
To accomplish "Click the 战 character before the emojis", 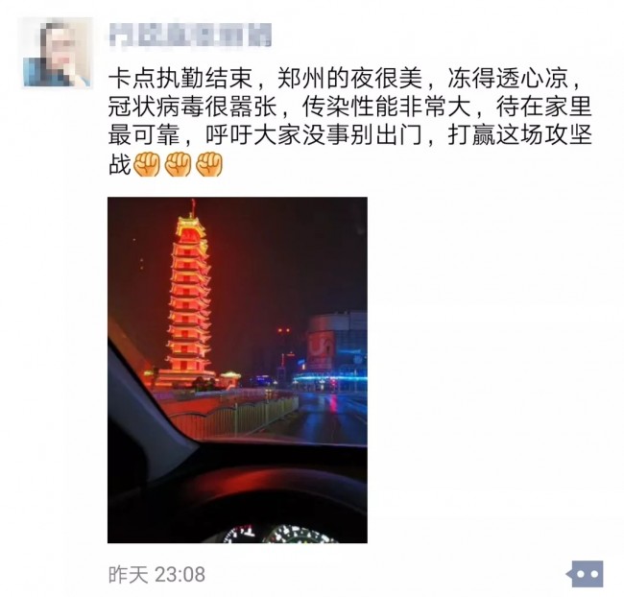I will point(119,164).
